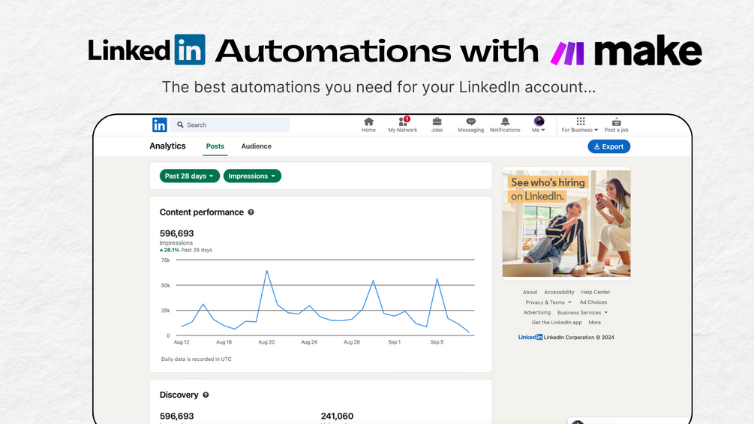Click the Analytics page heading
The height and width of the screenshot is (424, 754).
coord(167,146)
